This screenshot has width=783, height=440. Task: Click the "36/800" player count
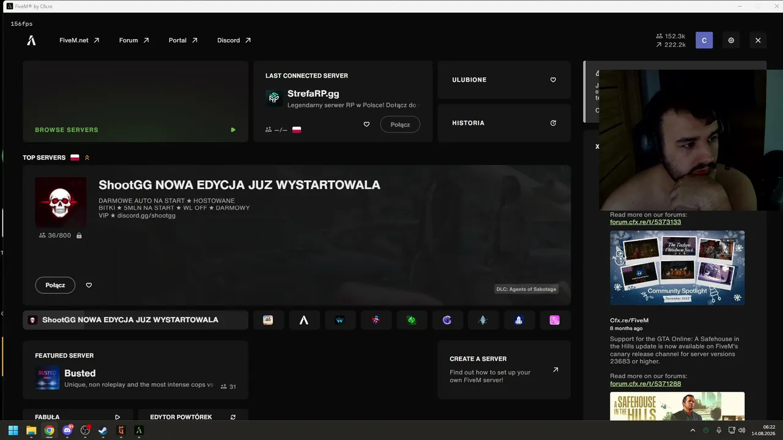pos(59,235)
